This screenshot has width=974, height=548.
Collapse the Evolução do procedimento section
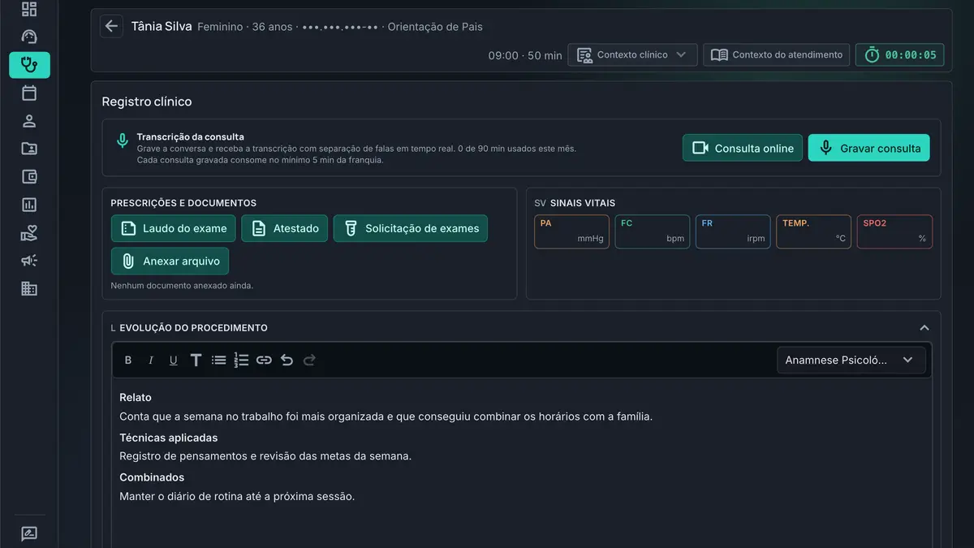pyautogui.click(x=924, y=328)
